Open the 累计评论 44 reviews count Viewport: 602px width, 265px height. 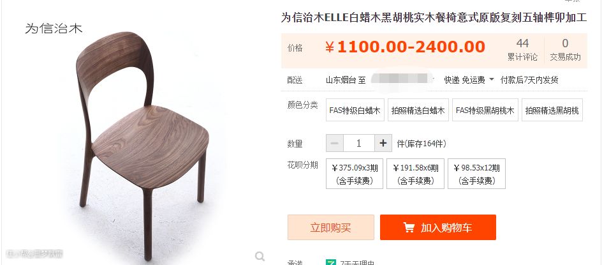[522, 50]
